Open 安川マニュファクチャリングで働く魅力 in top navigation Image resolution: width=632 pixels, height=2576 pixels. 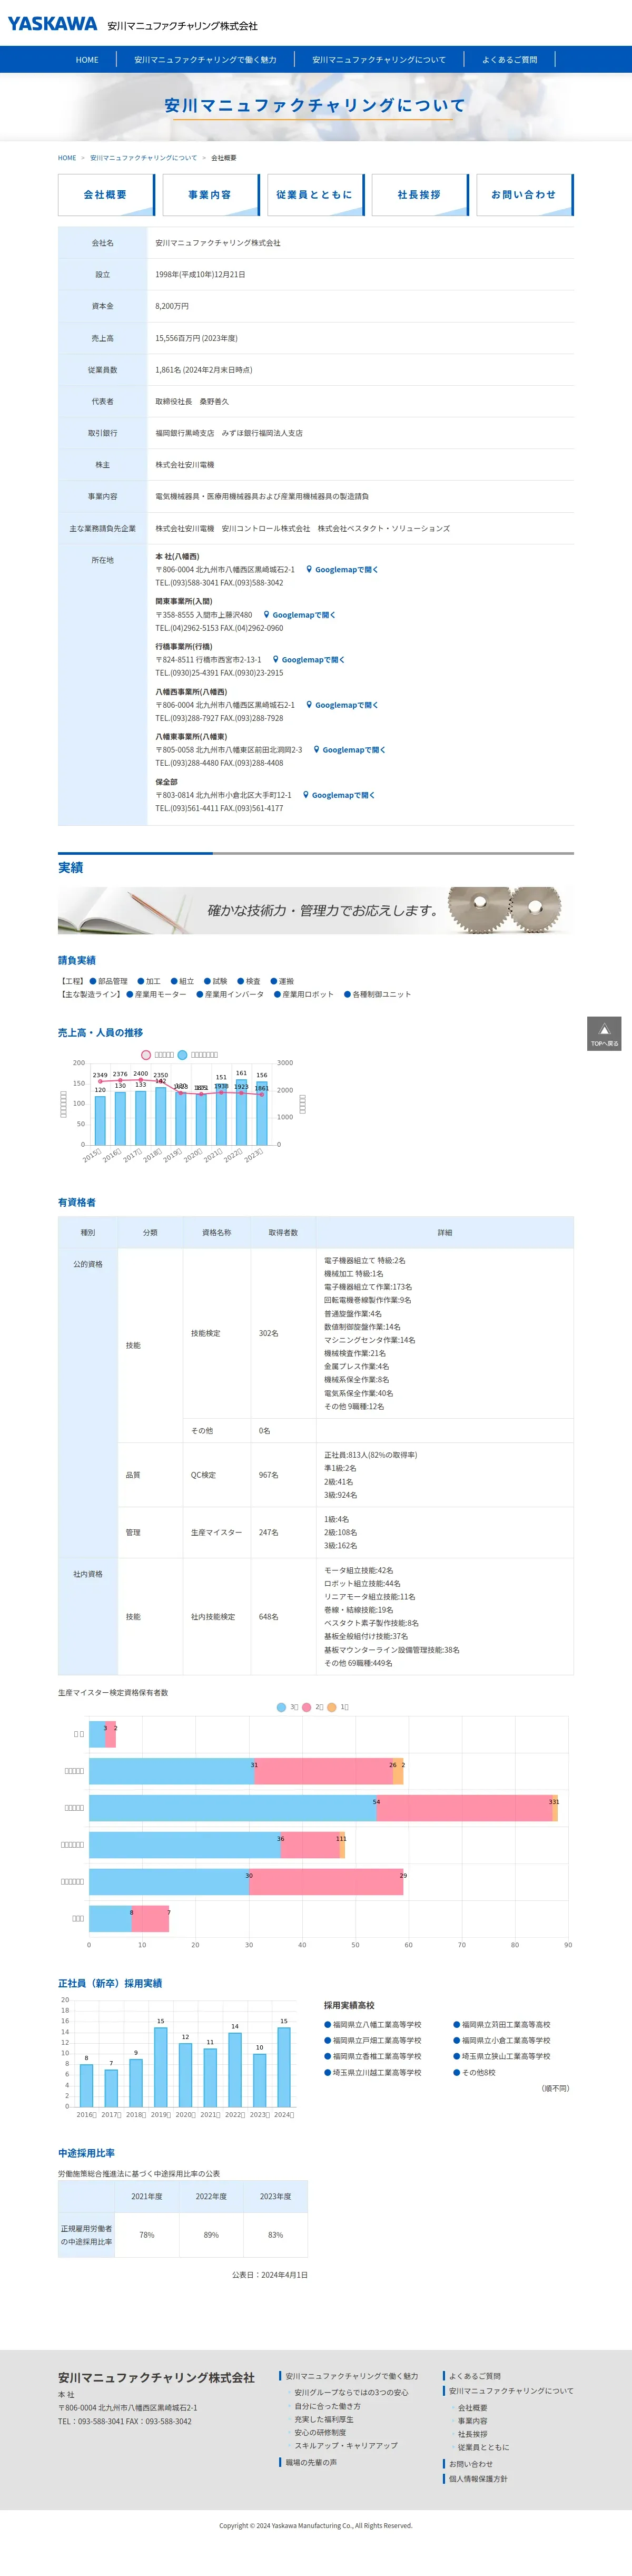205,60
